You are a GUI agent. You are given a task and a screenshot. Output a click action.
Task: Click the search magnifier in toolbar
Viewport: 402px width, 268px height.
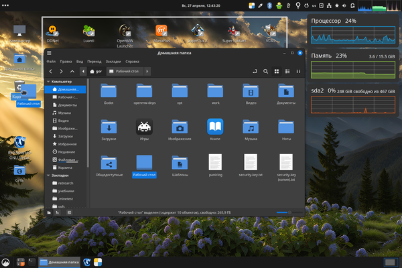tap(265, 70)
